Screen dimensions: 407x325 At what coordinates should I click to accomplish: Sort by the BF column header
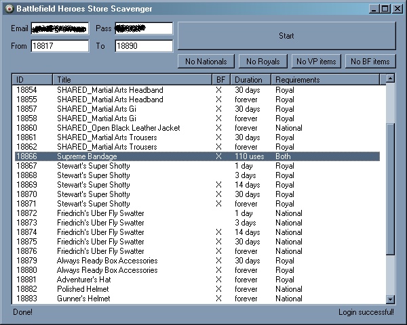coord(221,80)
